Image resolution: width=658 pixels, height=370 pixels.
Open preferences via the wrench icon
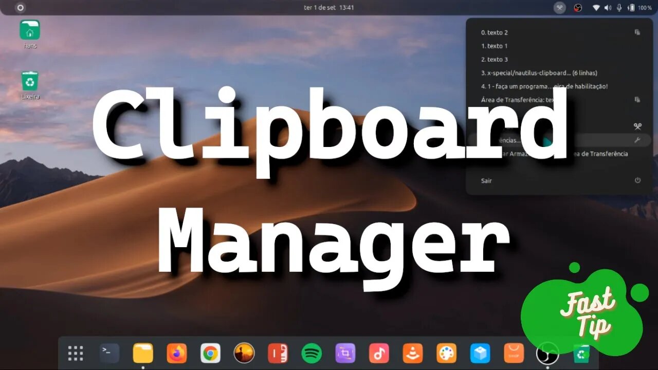[x=637, y=140]
